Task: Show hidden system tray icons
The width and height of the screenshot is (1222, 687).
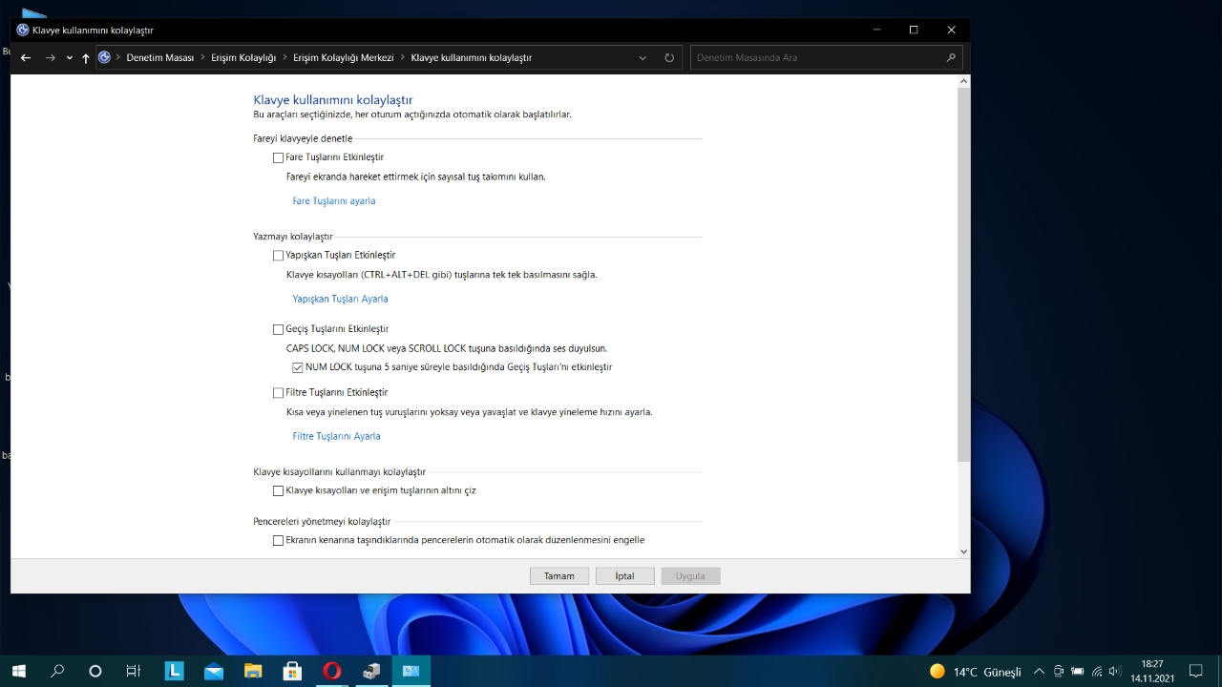Action: (x=1039, y=671)
